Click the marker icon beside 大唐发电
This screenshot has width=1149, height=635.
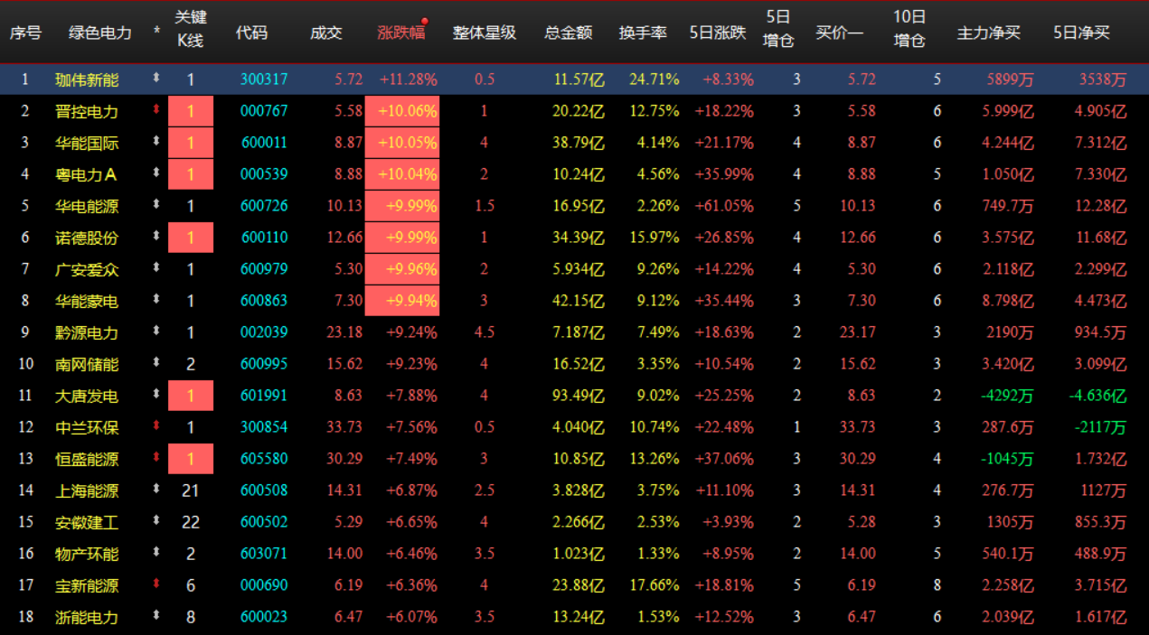pyautogui.click(x=156, y=396)
